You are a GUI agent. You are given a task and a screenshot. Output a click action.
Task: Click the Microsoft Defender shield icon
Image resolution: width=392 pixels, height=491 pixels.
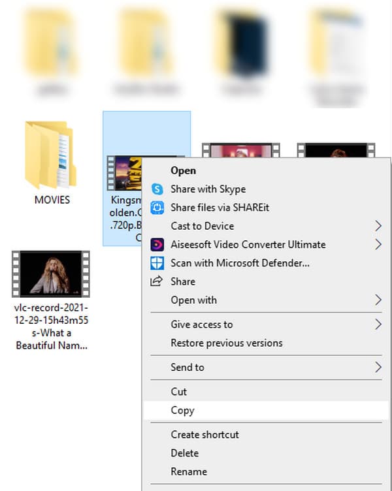click(157, 263)
